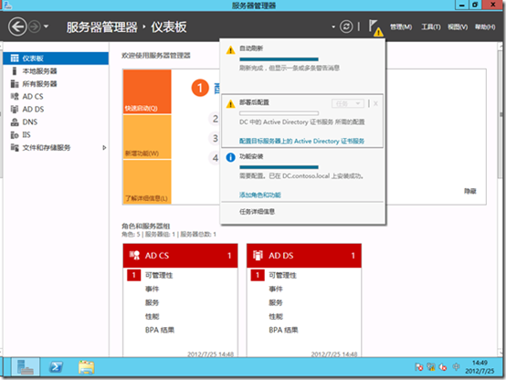506x380 pixels.
Task: Open the dropdown arrow left of refresh
Action: (333, 26)
